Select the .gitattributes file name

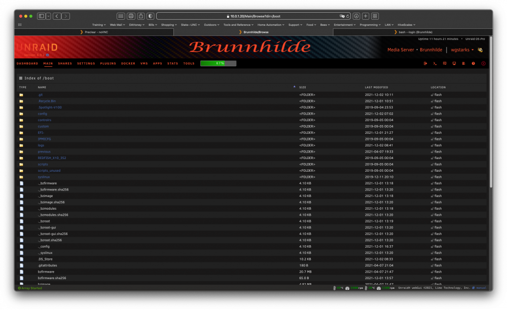(x=47, y=265)
